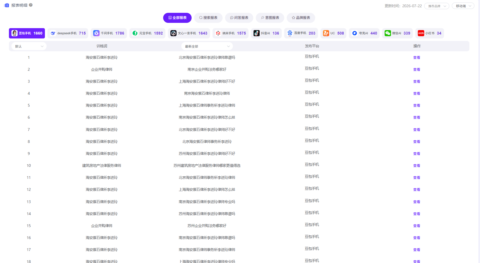Click 企业并购律师 in row 15
The width and height of the screenshot is (480, 263).
point(102,226)
